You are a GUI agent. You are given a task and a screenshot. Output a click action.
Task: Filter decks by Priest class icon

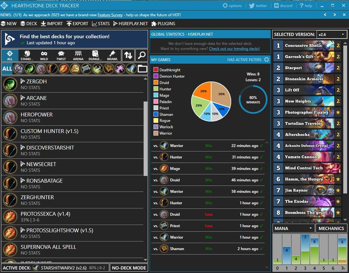(x=86, y=69)
